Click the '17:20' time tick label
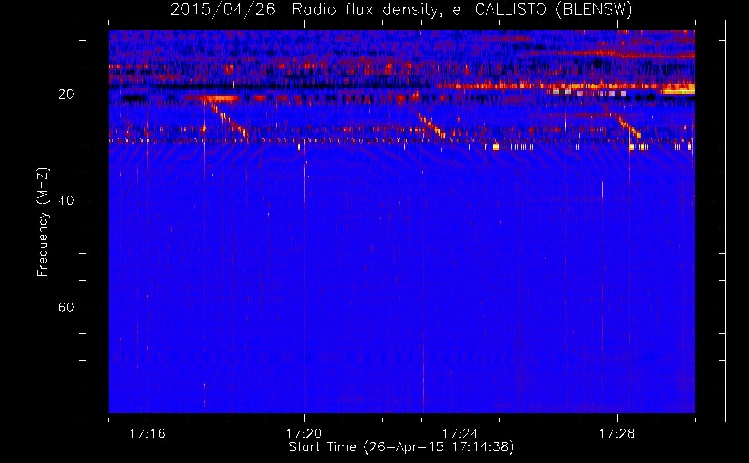This screenshot has height=463, width=749. point(304,433)
